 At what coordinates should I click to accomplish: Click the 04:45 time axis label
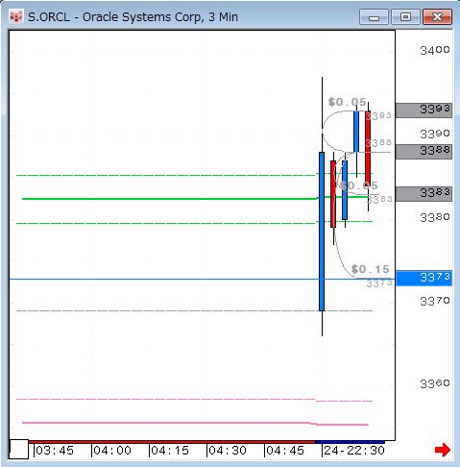click(285, 451)
